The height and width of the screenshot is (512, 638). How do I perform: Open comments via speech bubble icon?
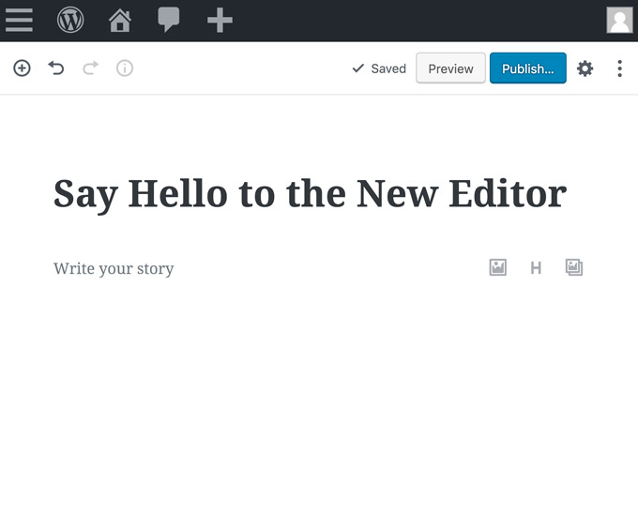click(x=169, y=20)
